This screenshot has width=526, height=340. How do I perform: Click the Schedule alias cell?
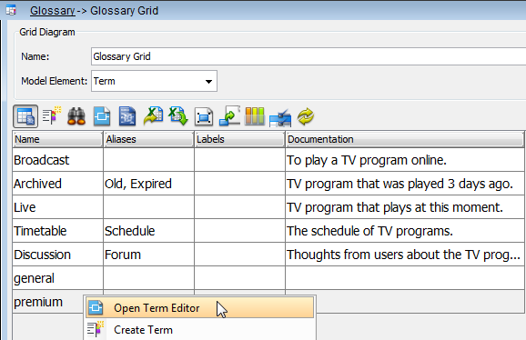148,231
